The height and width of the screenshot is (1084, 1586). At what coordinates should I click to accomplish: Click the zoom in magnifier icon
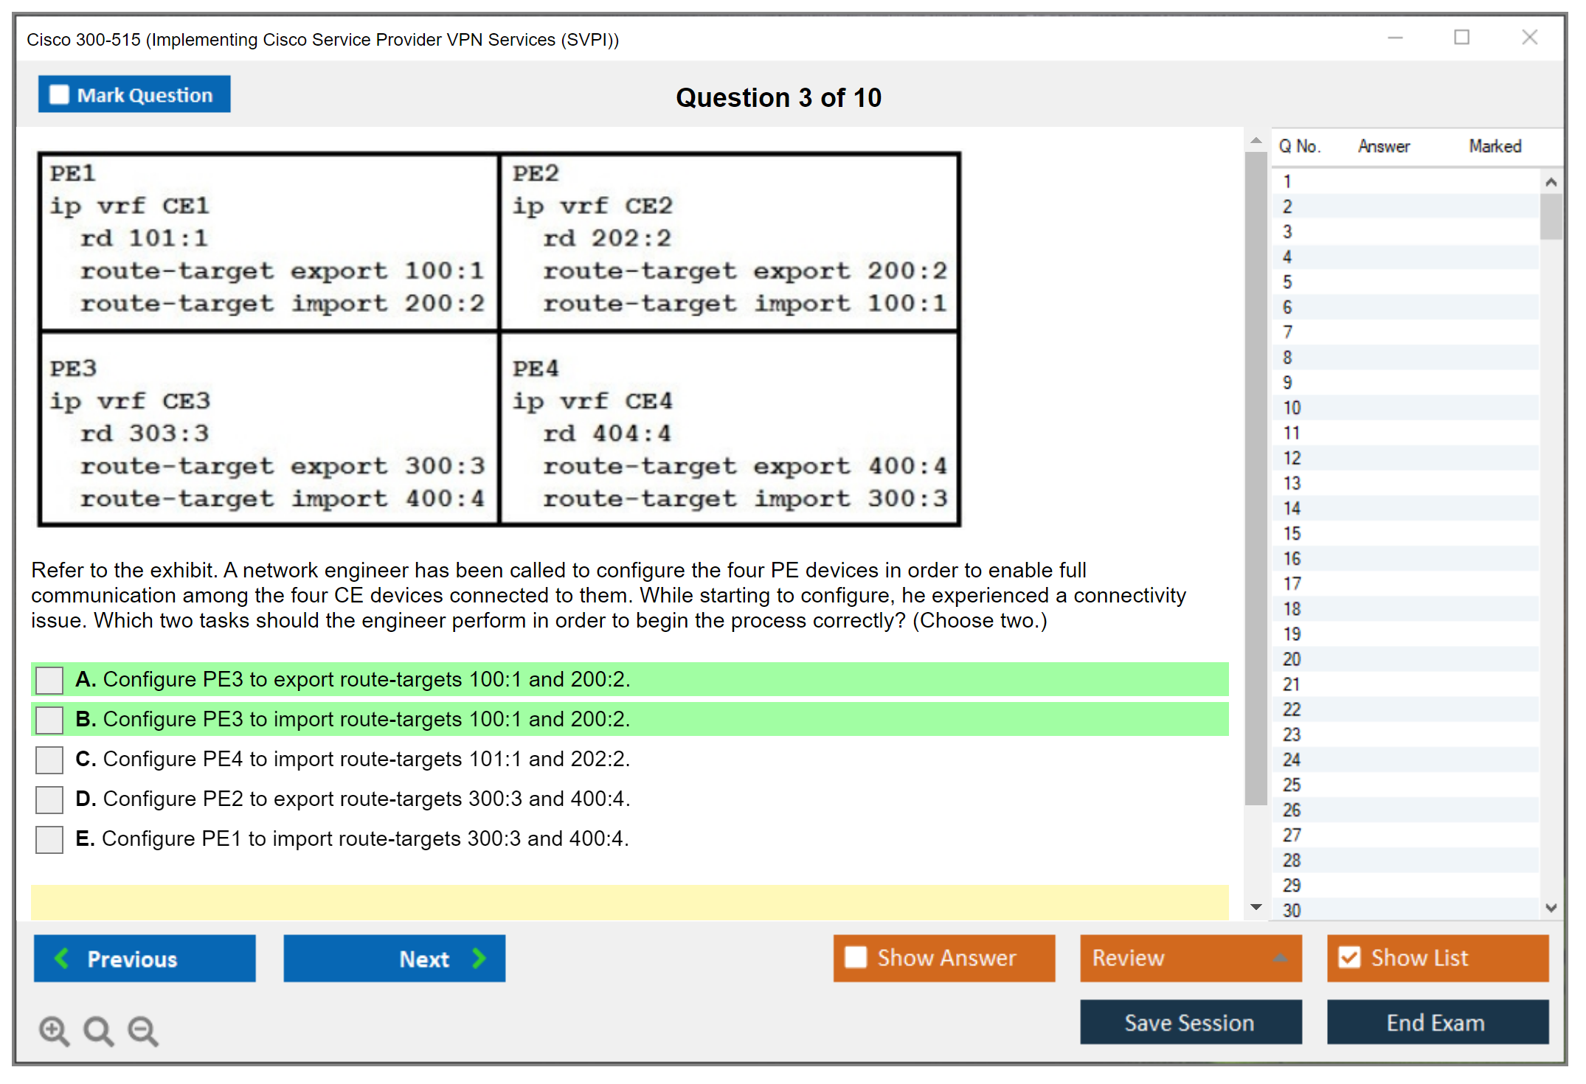54,1030
